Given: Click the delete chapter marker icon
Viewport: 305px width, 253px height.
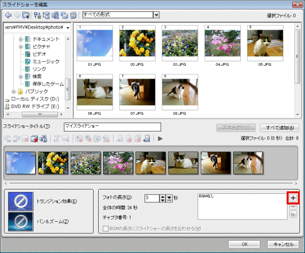Looking at the screenshot, I should [x=129, y=139].
